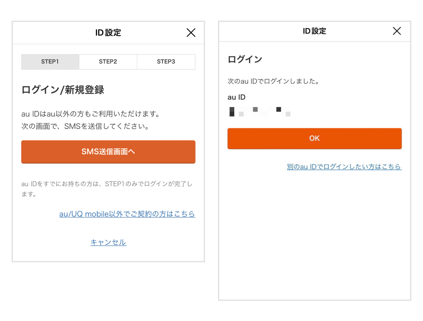The width and height of the screenshot is (423, 321).
Task: Select the STEP3 tab
Action: (x=166, y=62)
